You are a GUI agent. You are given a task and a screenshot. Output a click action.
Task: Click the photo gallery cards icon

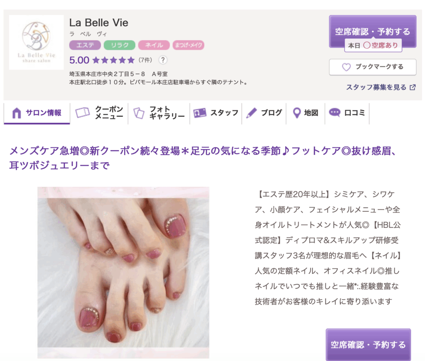click(139, 113)
